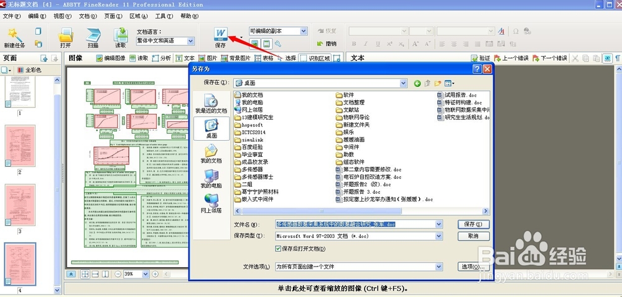
Task: Click 编辑图像 edit image in image toolbar
Action: [110, 58]
